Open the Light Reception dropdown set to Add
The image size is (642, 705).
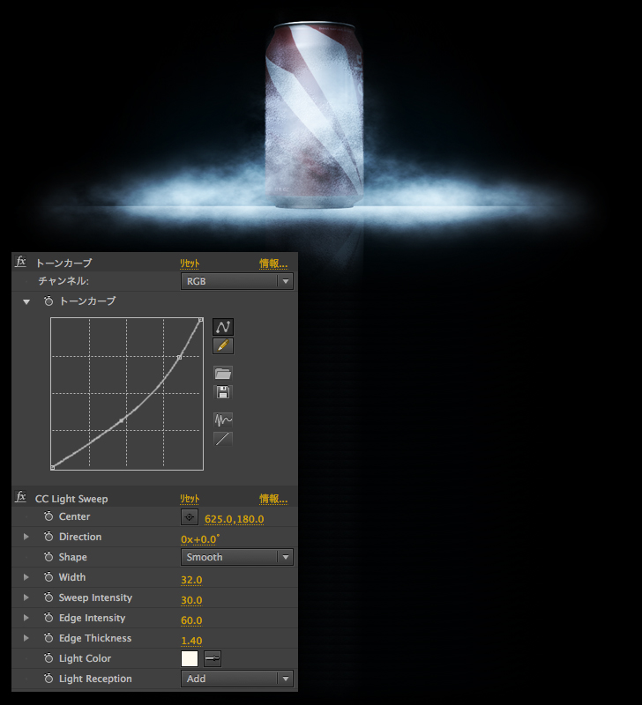[x=236, y=679]
